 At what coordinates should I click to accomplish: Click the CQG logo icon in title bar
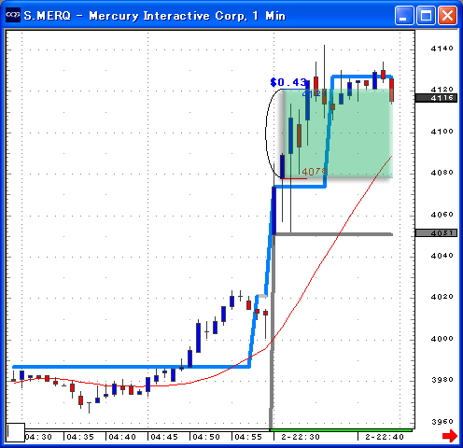click(x=13, y=15)
